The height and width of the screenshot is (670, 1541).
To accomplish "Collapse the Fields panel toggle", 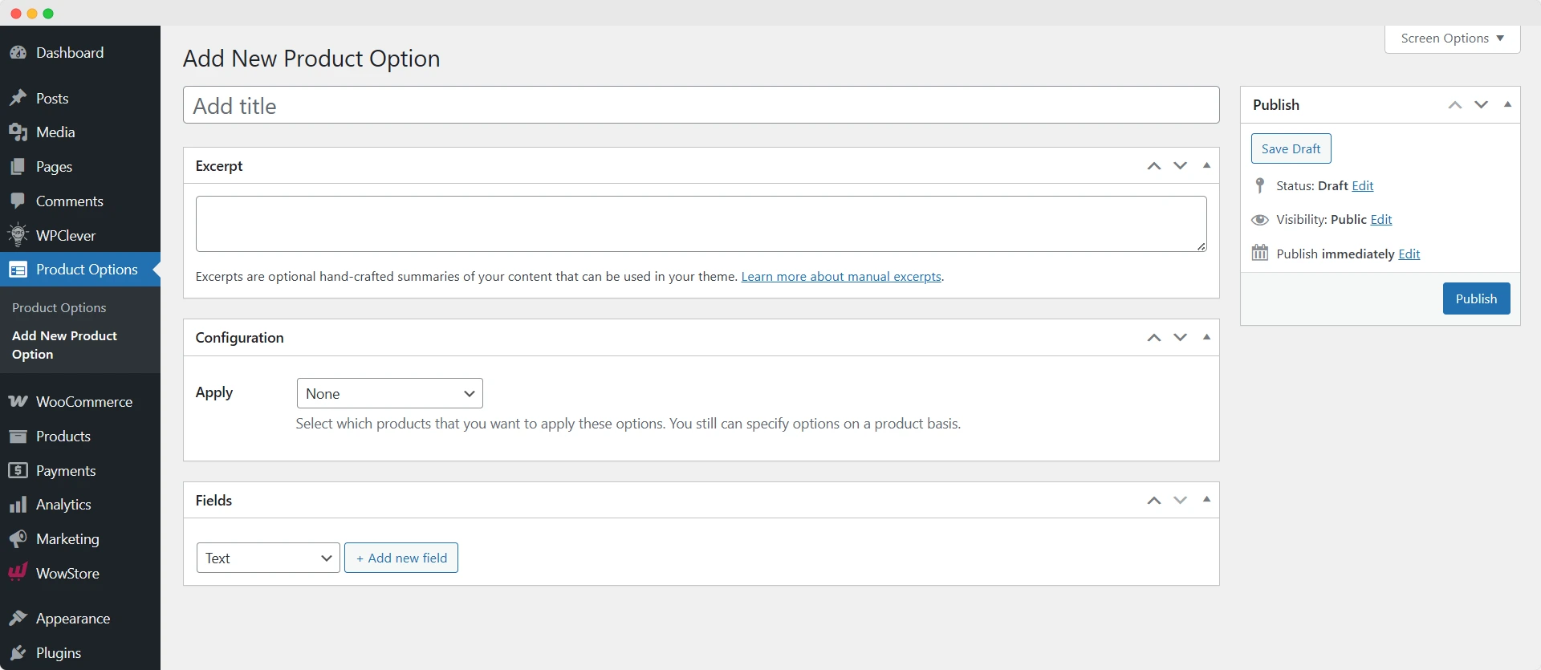I will pyautogui.click(x=1206, y=500).
